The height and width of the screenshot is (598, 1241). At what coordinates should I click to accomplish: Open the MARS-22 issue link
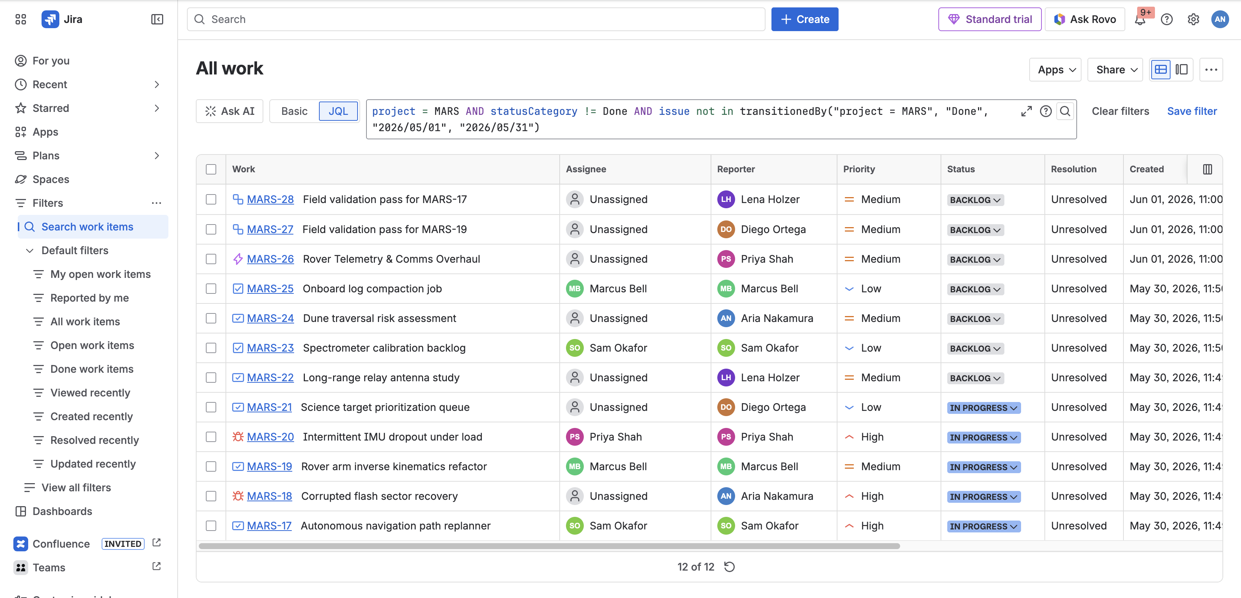point(270,378)
